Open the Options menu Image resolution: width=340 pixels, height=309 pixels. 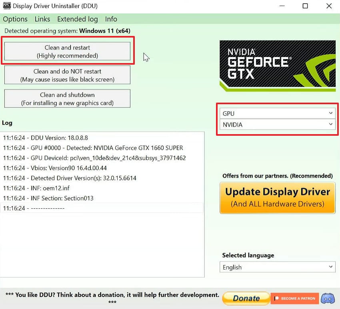pyautogui.click(x=15, y=19)
